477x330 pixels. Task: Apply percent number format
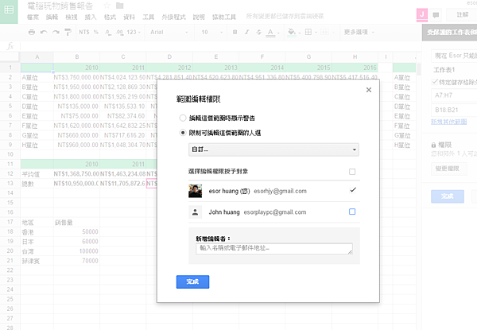click(96, 32)
